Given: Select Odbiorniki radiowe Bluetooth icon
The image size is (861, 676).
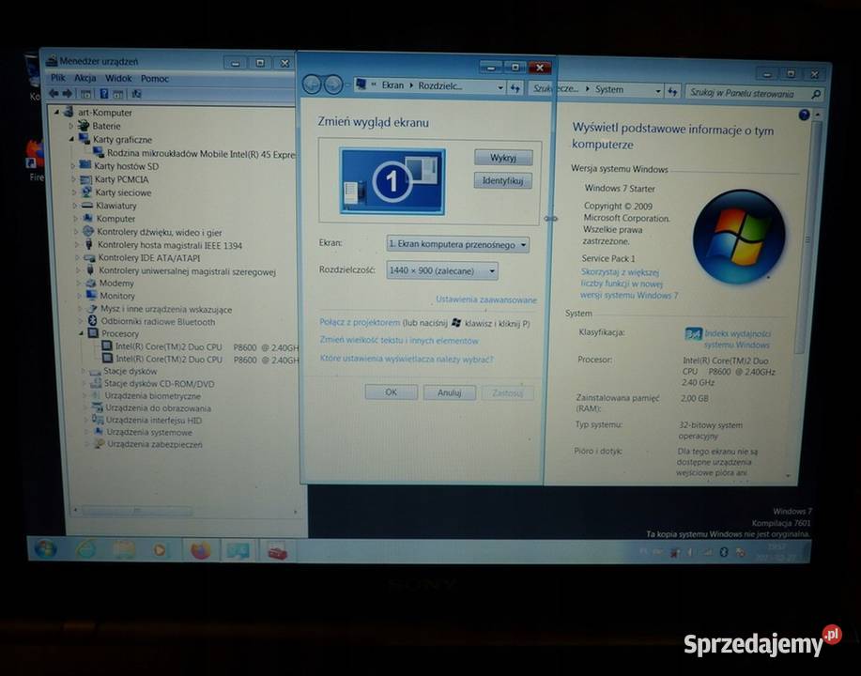Looking at the screenshot, I should pos(93,321).
